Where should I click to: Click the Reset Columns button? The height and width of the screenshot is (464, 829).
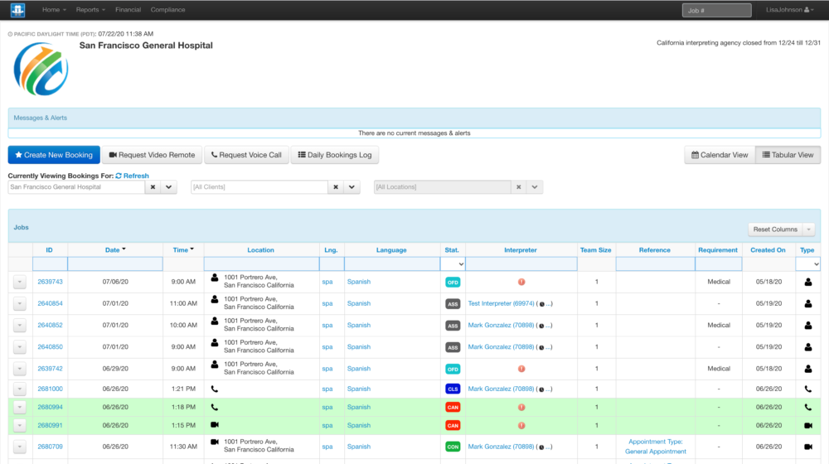pos(775,230)
